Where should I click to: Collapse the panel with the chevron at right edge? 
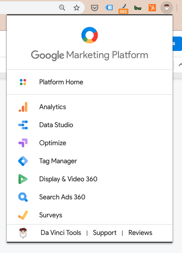180,64
